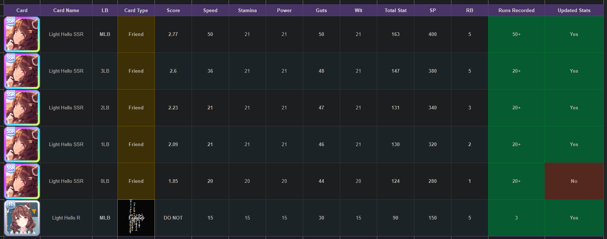Select the Score column header

tap(173, 10)
